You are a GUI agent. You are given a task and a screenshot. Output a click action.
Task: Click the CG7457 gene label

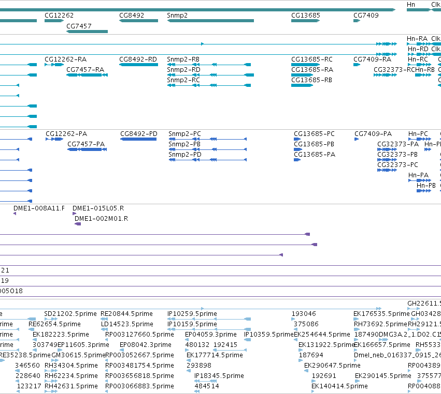[x=79, y=26]
